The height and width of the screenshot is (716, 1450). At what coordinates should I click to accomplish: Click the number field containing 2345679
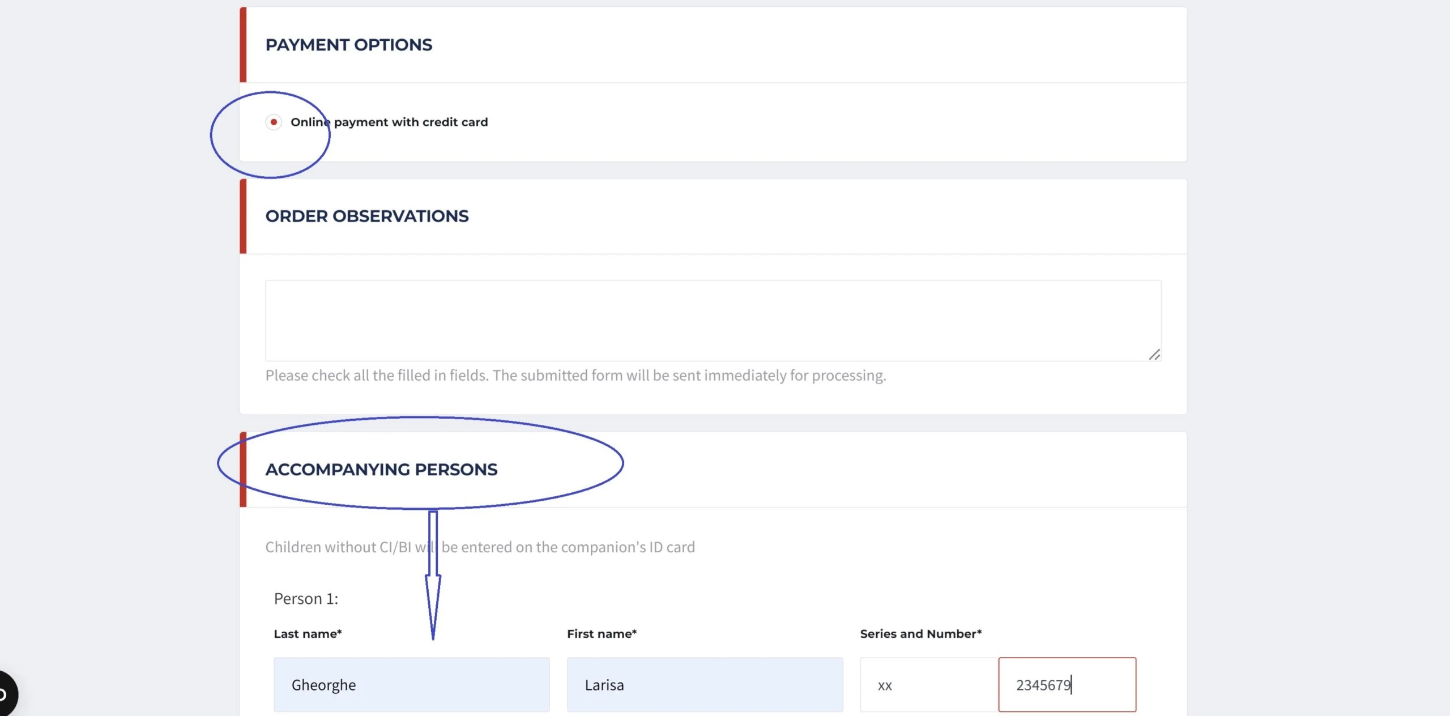coord(1067,684)
